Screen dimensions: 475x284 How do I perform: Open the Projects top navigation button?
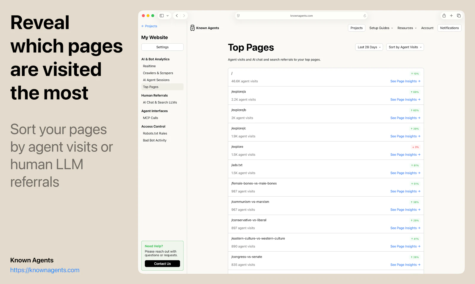(357, 28)
